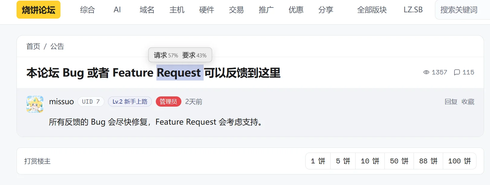
Task: Select the 50 饼 reward option
Action: click(x=399, y=161)
